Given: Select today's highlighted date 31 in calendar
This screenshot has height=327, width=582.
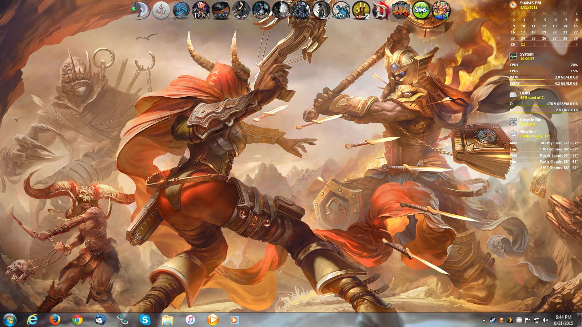Looking at the screenshot, I should pos(523,44).
